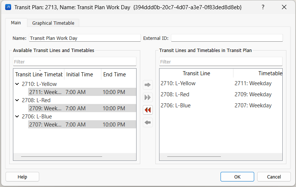The width and height of the screenshot is (296, 187).
Task: Collapse the 2706: L-Blue tree node
Action: [x=17, y=117]
